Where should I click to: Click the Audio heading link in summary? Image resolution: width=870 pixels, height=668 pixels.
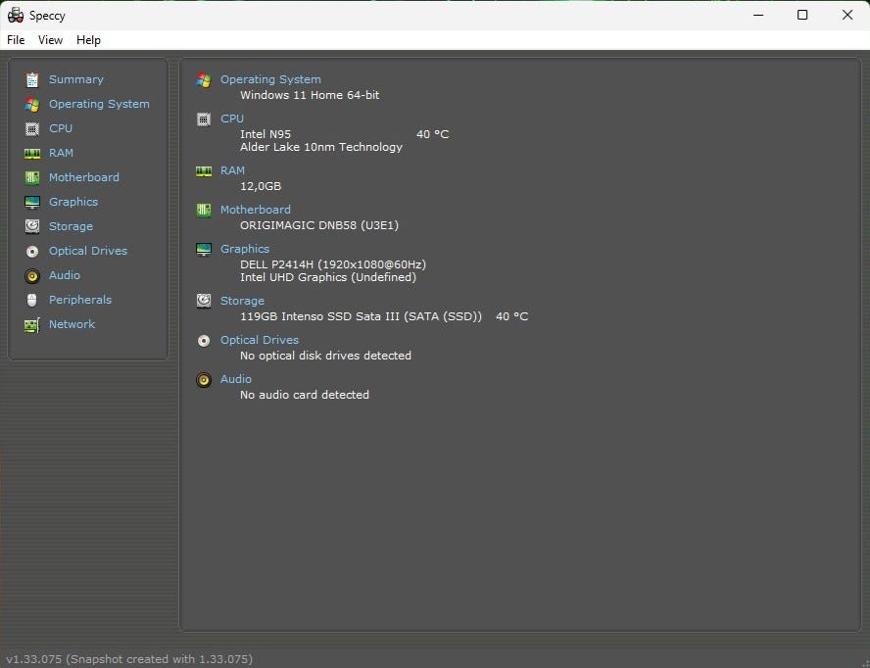236,379
